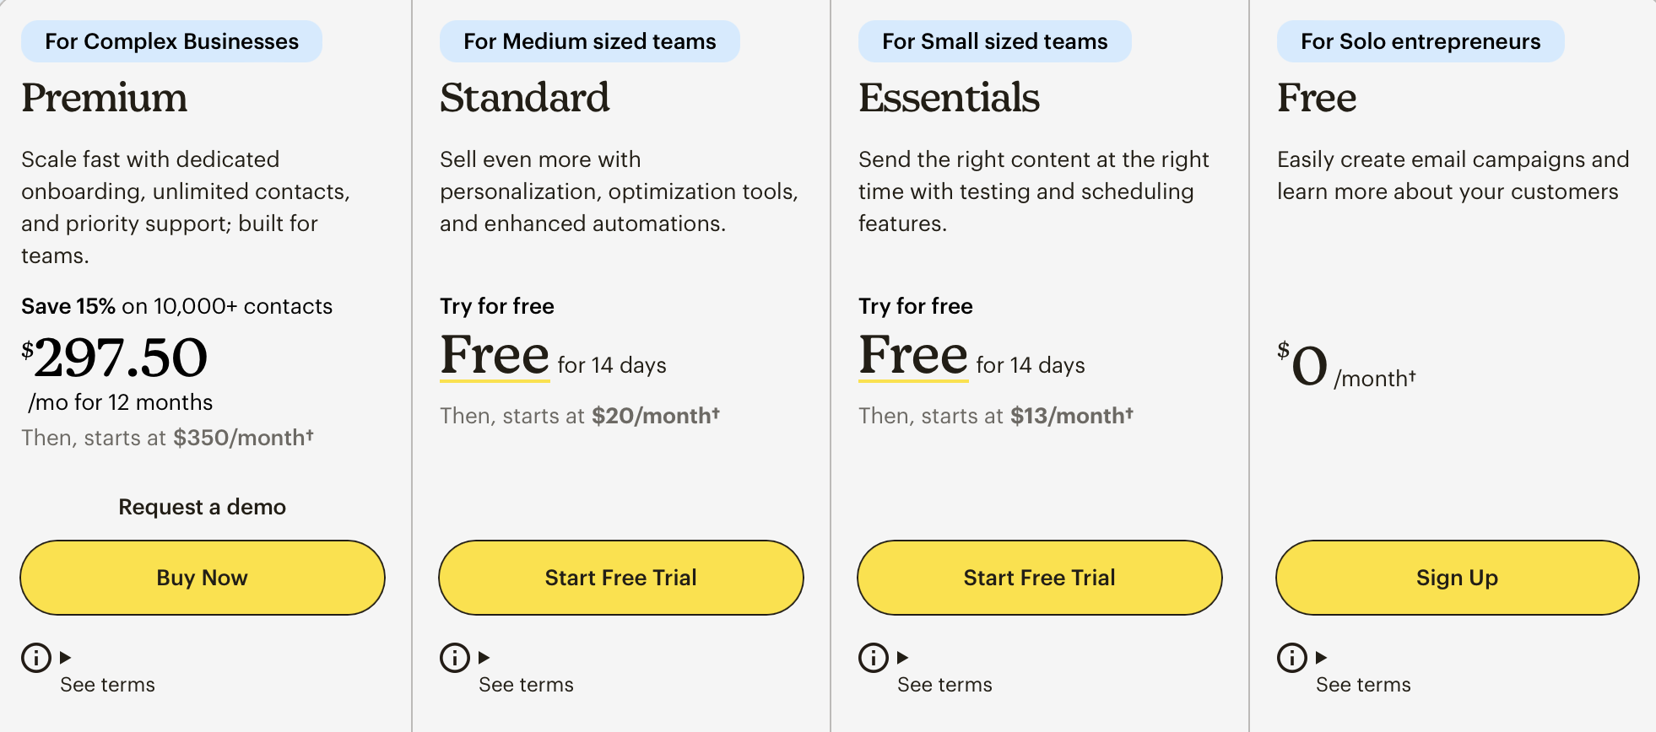The width and height of the screenshot is (1656, 732).
Task: Start Free Trial for the Essentials plan
Action: coord(1039,578)
